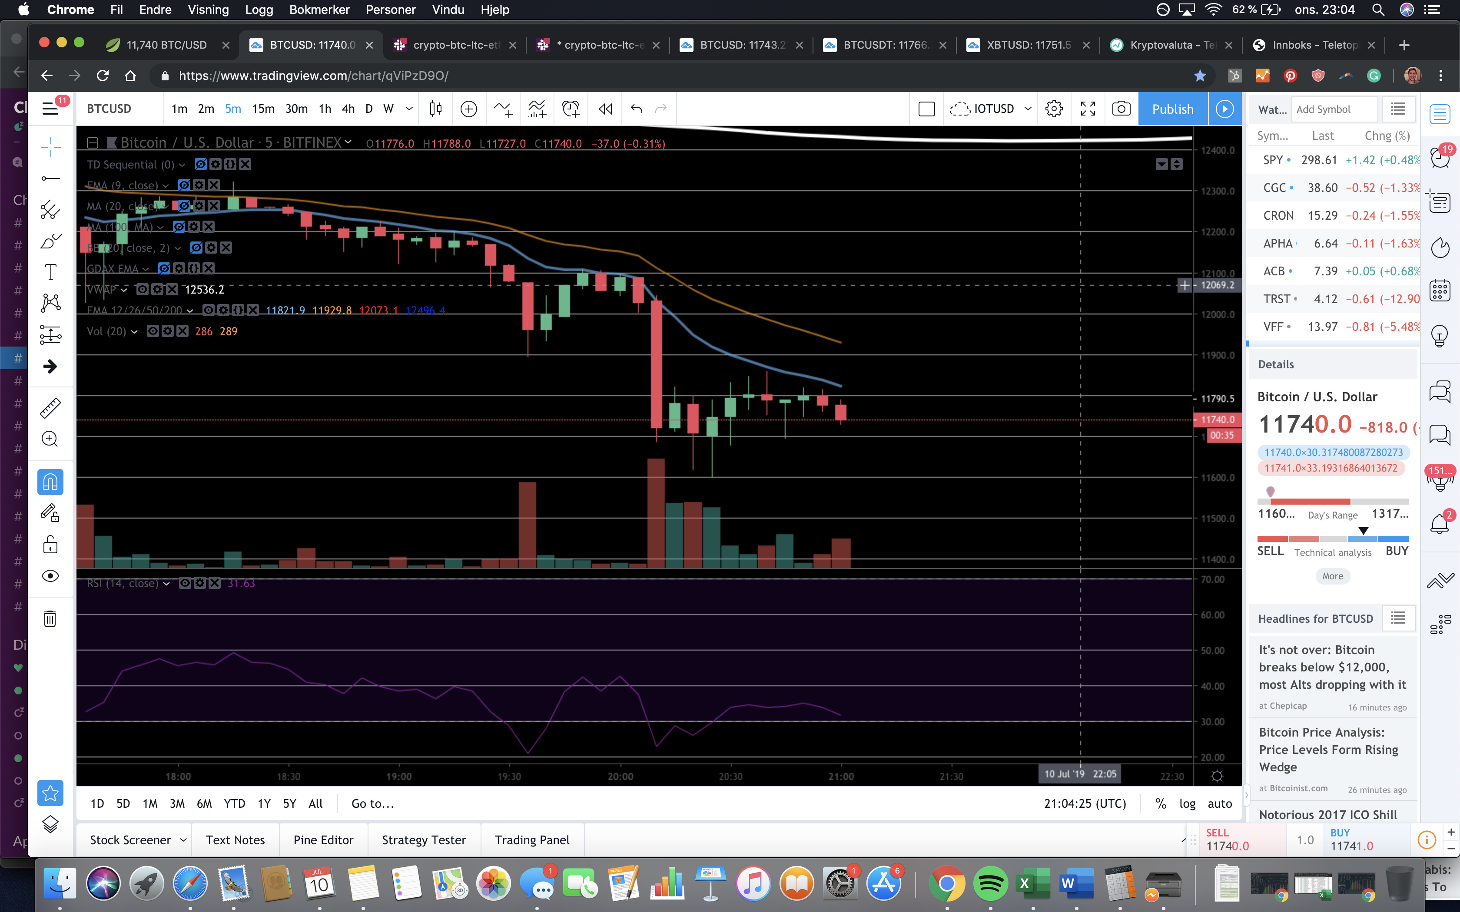Click the trash remove drawings icon
1460x912 pixels.
point(50,618)
